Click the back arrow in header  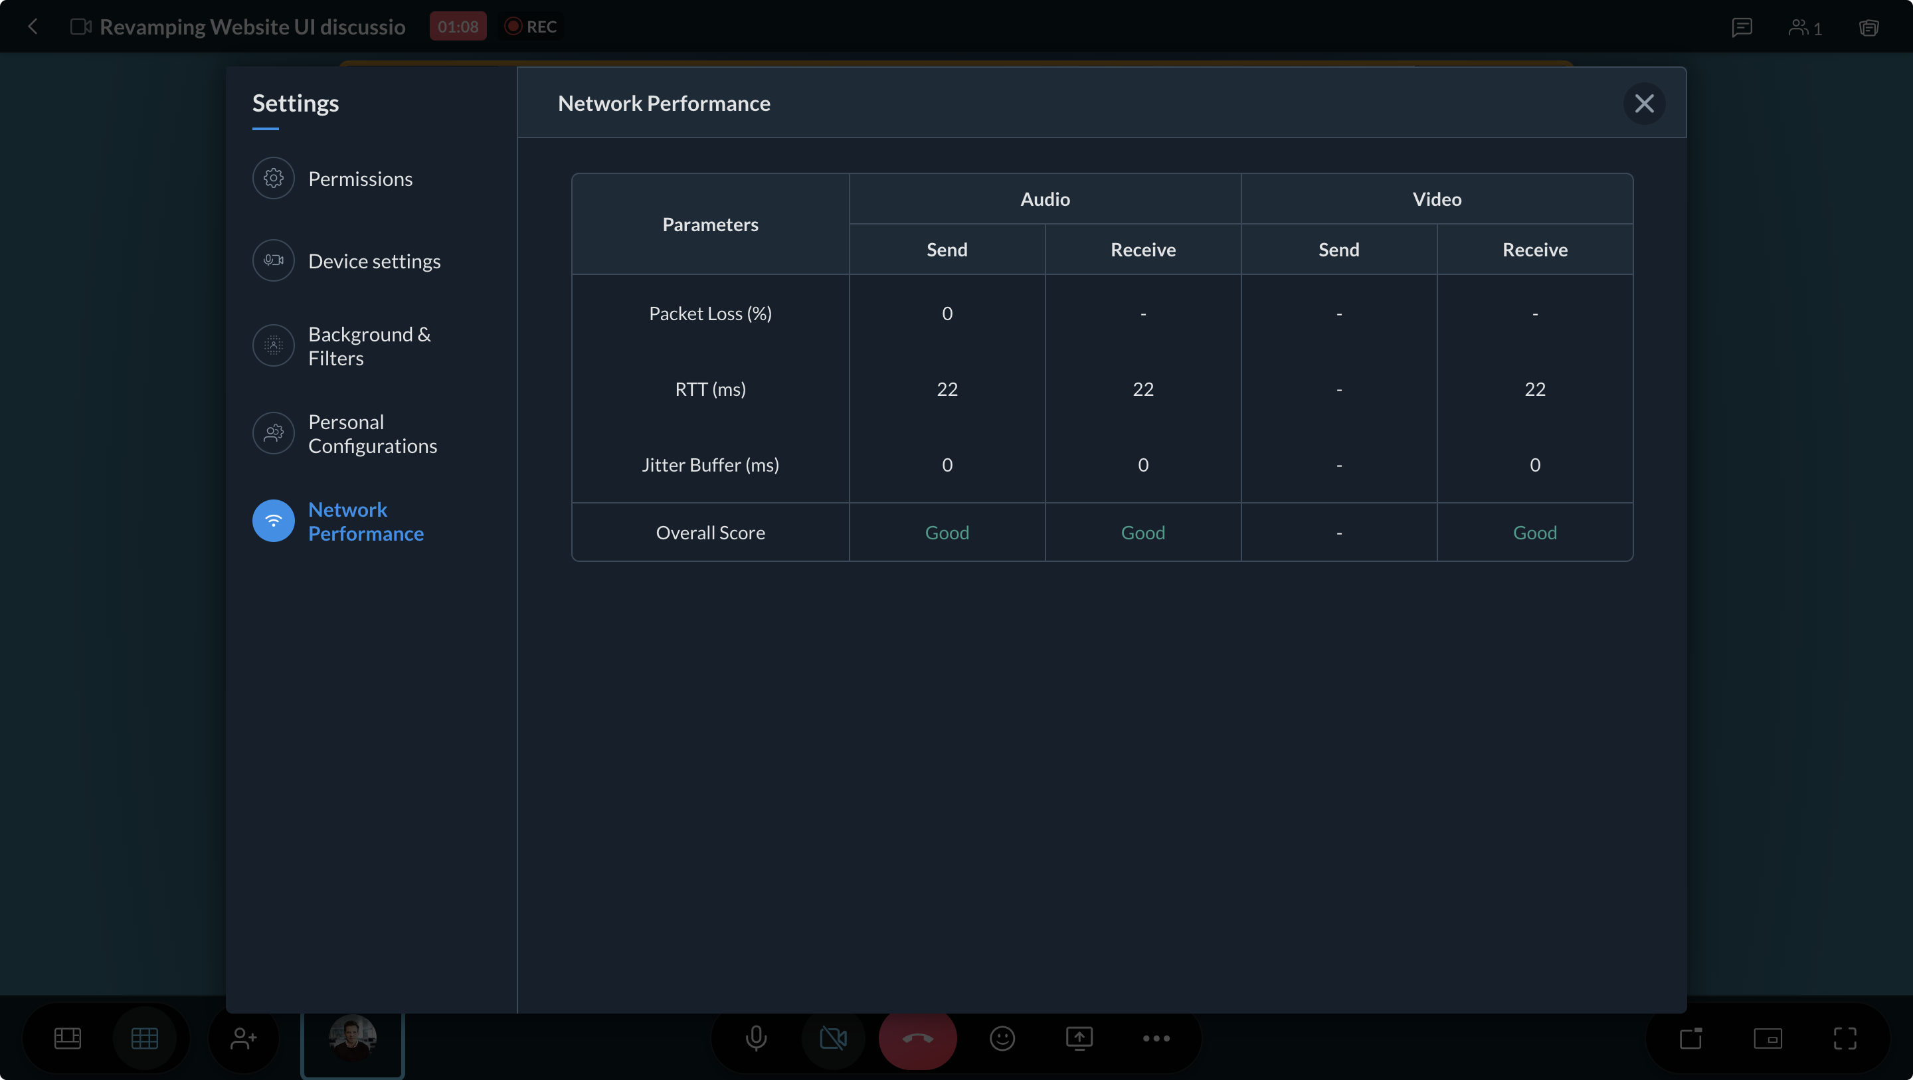[x=33, y=27]
